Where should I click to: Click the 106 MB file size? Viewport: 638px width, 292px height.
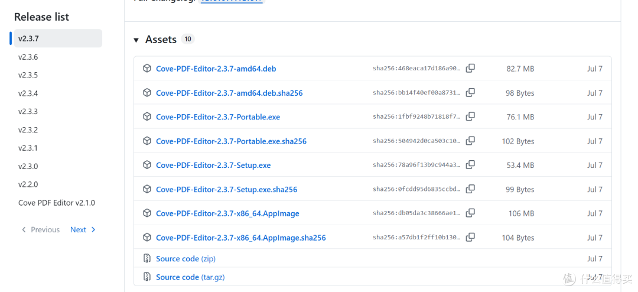(521, 213)
